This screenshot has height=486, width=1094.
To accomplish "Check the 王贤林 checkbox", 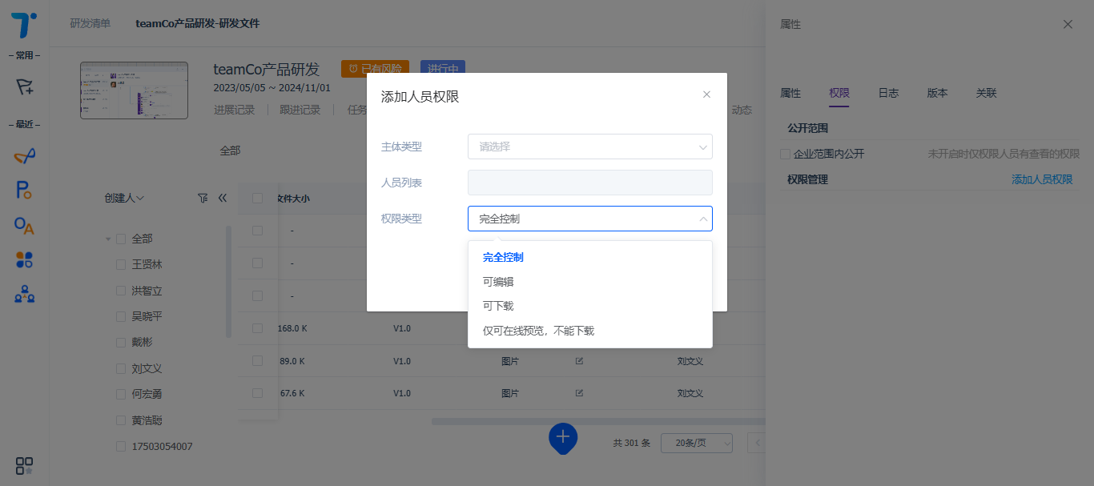I will point(121,264).
